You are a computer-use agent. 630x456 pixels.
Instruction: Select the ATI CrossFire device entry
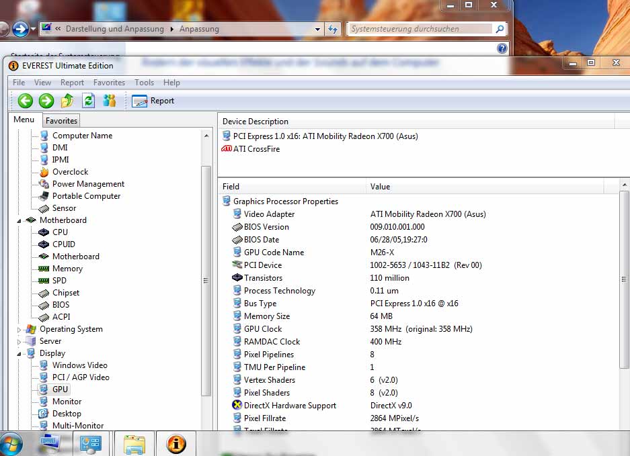[256, 149]
